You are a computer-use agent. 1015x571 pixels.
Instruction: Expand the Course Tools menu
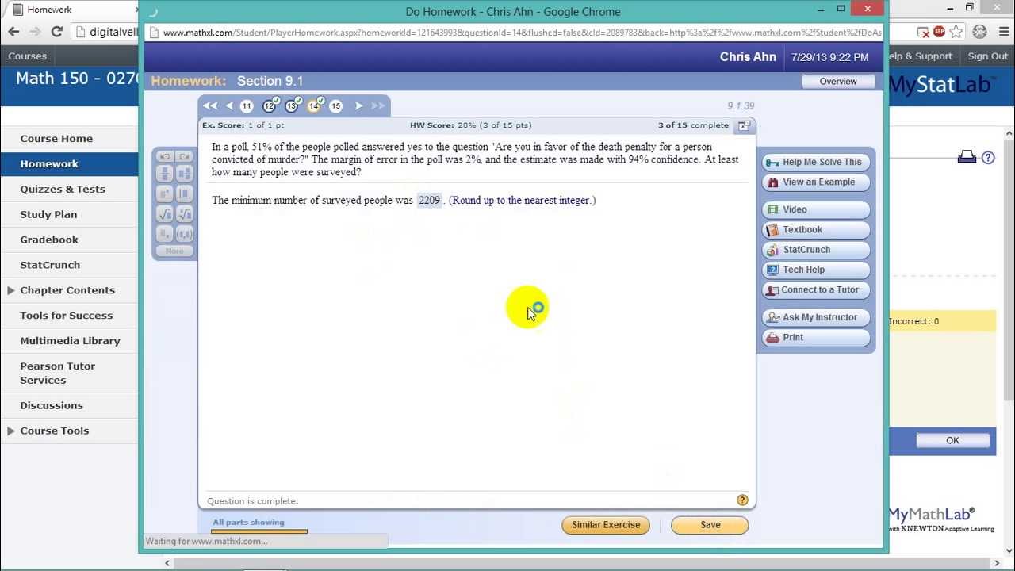tap(11, 431)
